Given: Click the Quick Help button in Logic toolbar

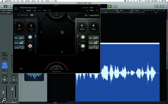Looking at the screenshot, I should point(9,6).
